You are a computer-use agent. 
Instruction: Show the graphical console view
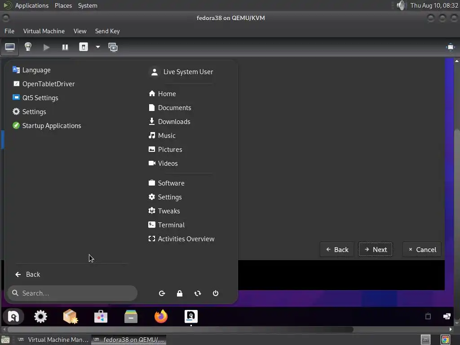tap(10, 47)
